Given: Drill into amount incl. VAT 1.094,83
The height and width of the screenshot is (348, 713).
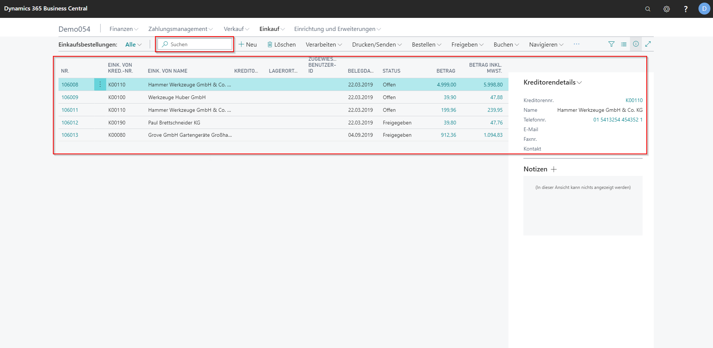Looking at the screenshot, I should pos(493,135).
